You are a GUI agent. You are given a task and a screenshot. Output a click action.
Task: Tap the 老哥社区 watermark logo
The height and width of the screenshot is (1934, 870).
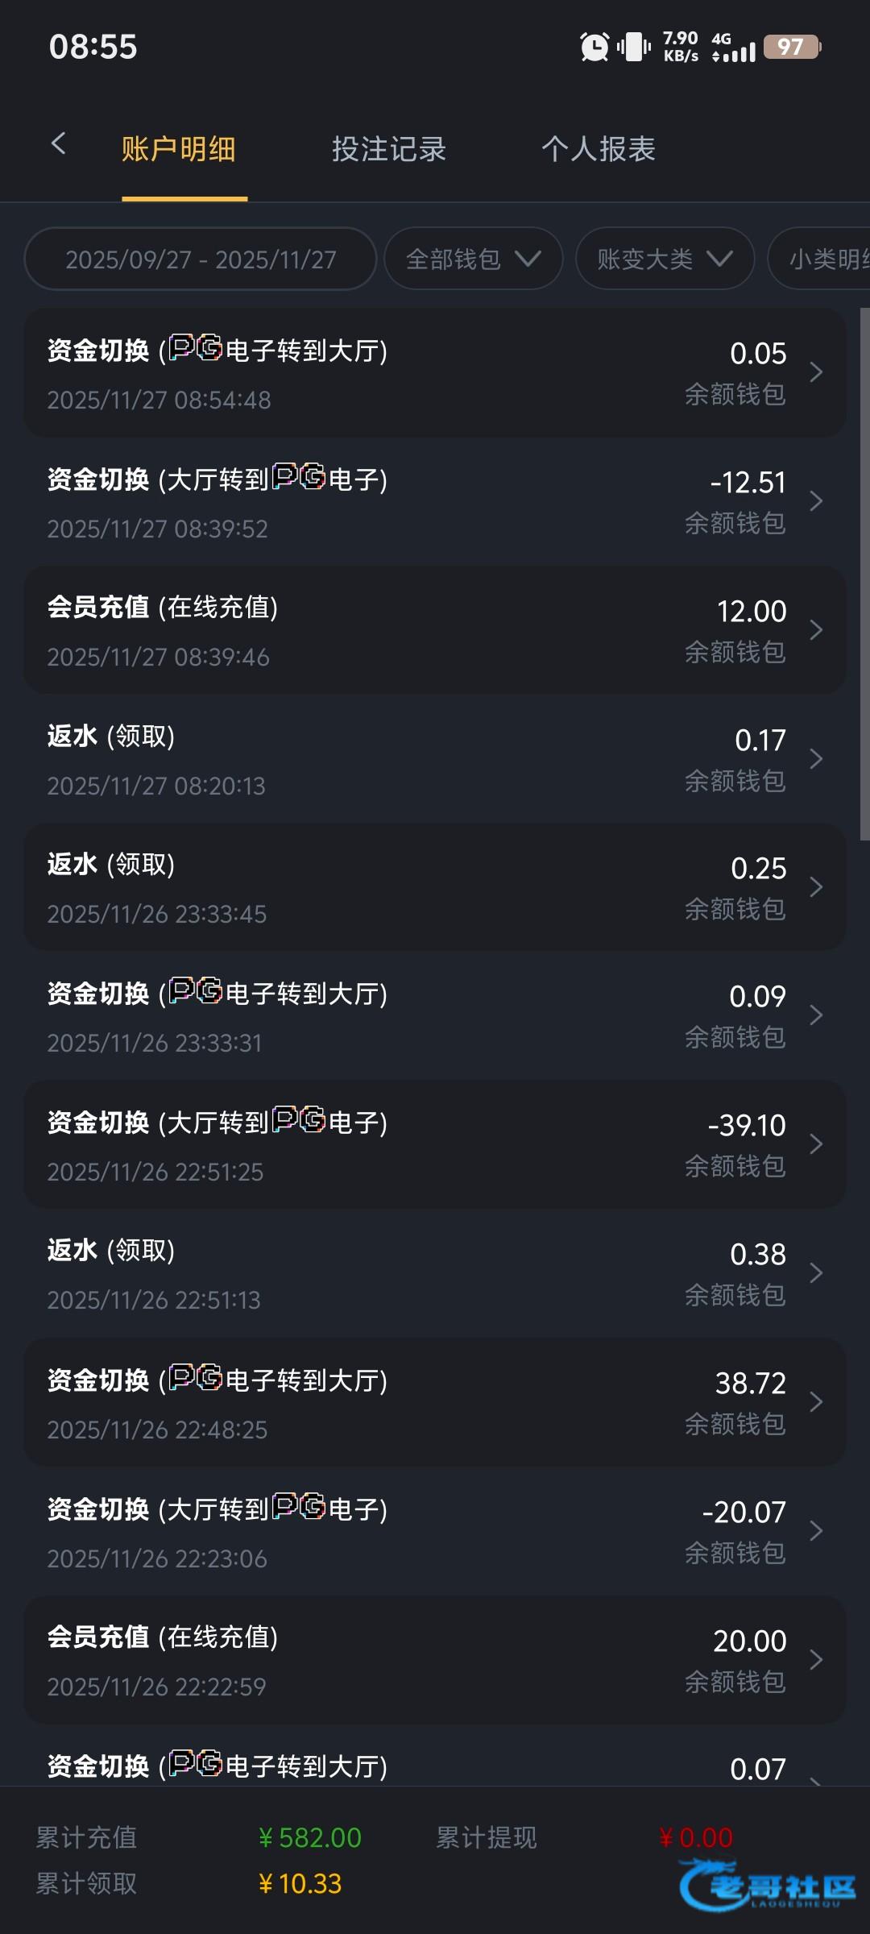[x=768, y=1884]
